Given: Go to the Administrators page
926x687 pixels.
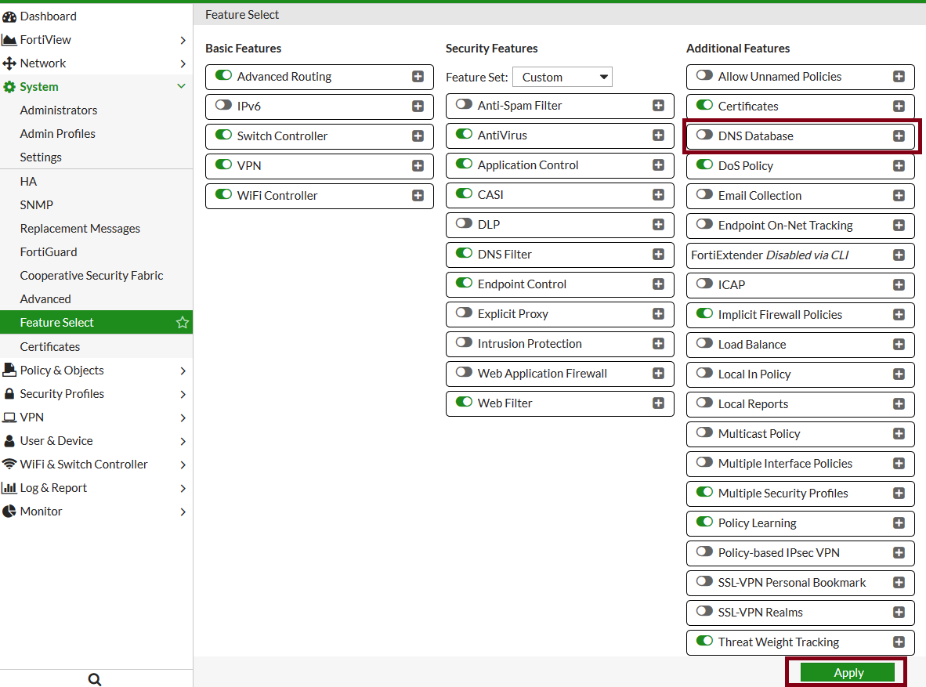Looking at the screenshot, I should point(59,110).
